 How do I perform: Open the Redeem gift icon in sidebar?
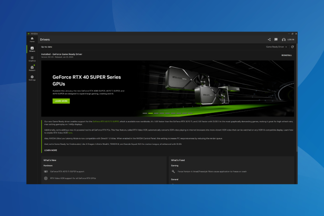(x=32, y=68)
